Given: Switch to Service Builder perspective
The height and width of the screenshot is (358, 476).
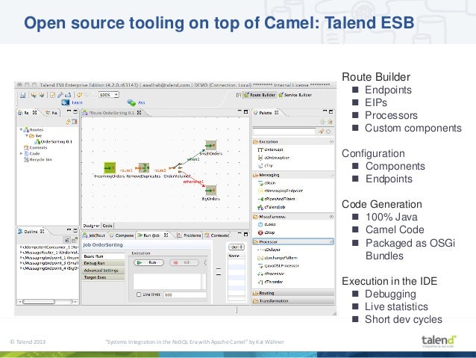Looking at the screenshot, I should [x=295, y=95].
